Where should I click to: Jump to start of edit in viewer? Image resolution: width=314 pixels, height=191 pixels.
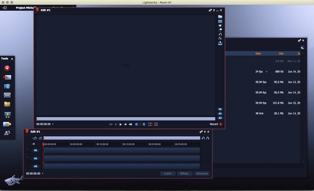coord(111,124)
